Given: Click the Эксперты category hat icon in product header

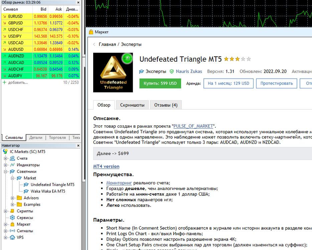Looking at the screenshot, I should pos(141,71).
